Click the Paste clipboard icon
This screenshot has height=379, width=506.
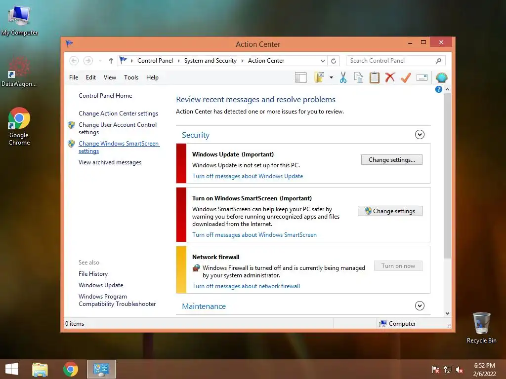tap(375, 77)
